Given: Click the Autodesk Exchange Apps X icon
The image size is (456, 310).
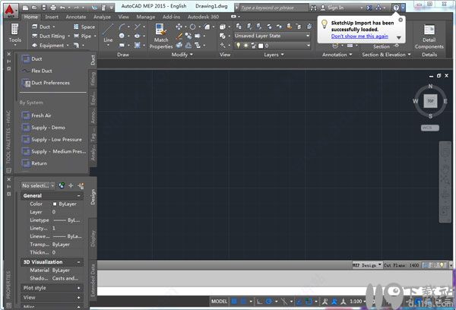Looking at the screenshot, I should tap(369, 8).
